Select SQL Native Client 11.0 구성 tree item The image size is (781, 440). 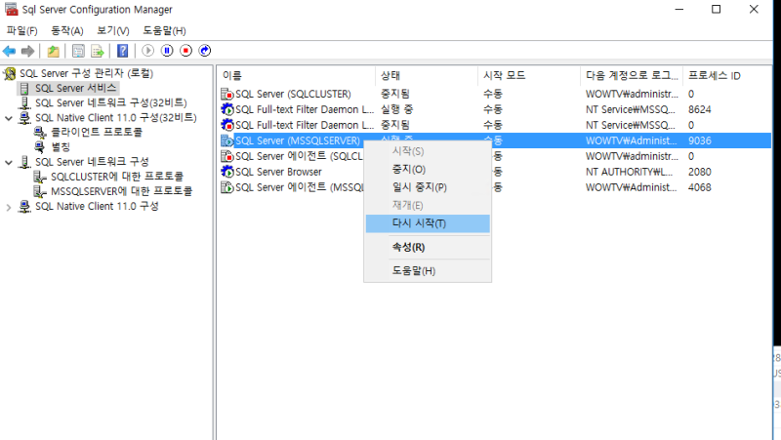97,206
